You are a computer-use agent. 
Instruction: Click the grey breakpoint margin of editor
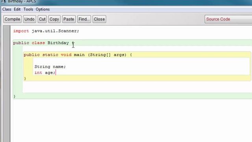pos(6,84)
